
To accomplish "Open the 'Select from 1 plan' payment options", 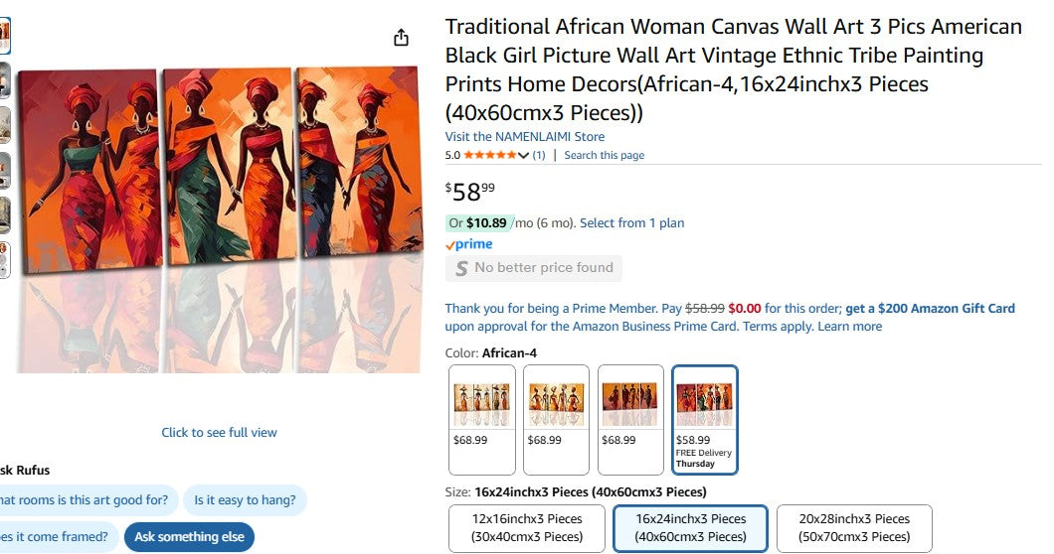I will coord(631,223).
